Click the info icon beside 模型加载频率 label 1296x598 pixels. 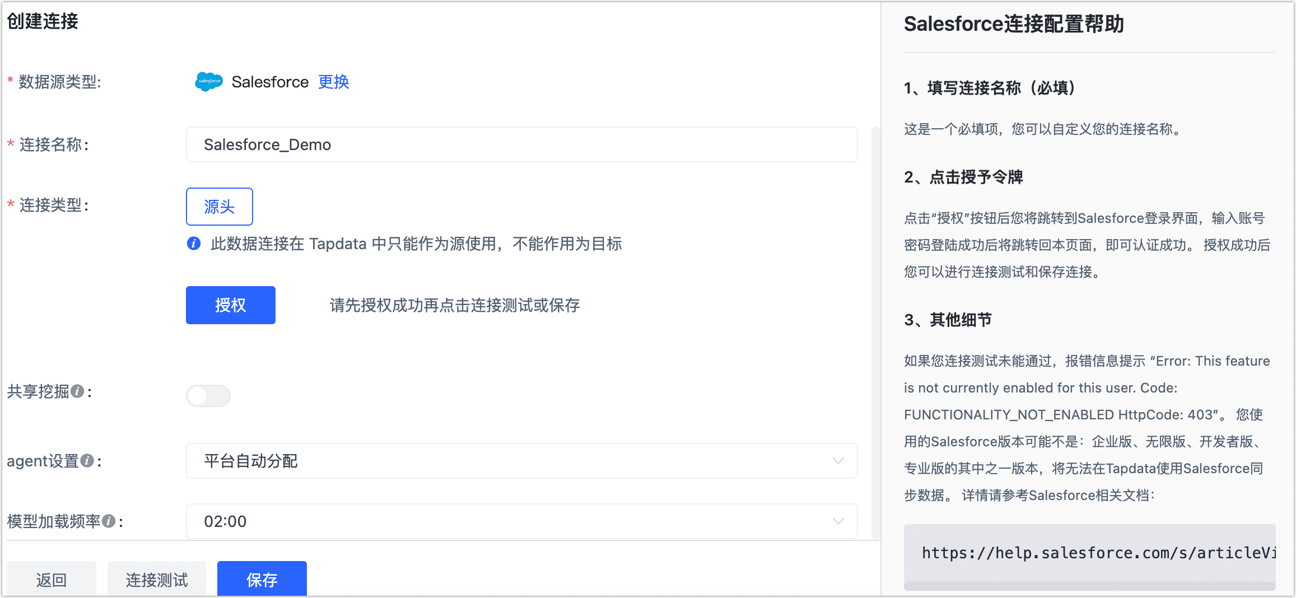point(110,521)
